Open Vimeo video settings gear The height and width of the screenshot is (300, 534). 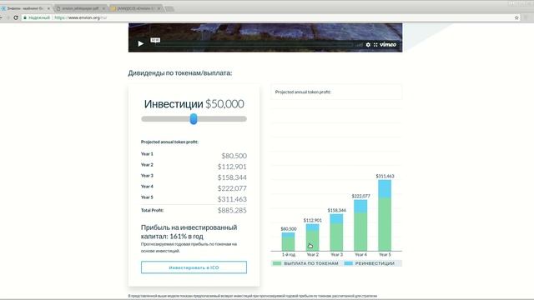point(368,44)
